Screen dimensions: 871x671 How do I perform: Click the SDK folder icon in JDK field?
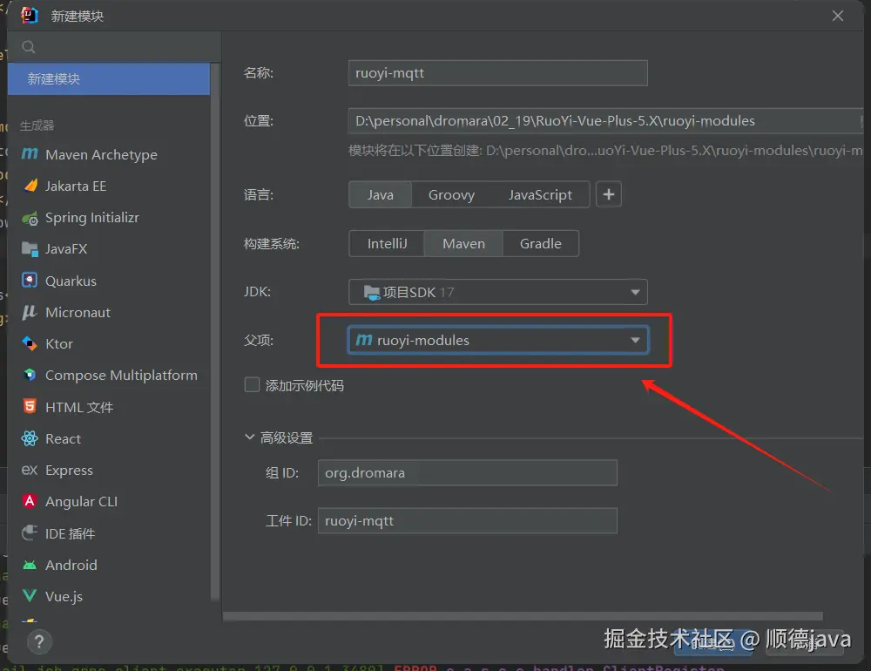(x=371, y=292)
